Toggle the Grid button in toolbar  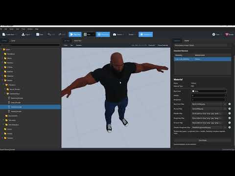[89, 34]
